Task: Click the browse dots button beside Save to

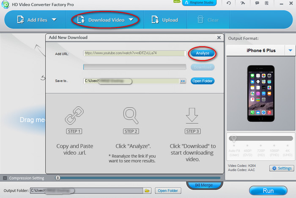Action: click(x=183, y=81)
